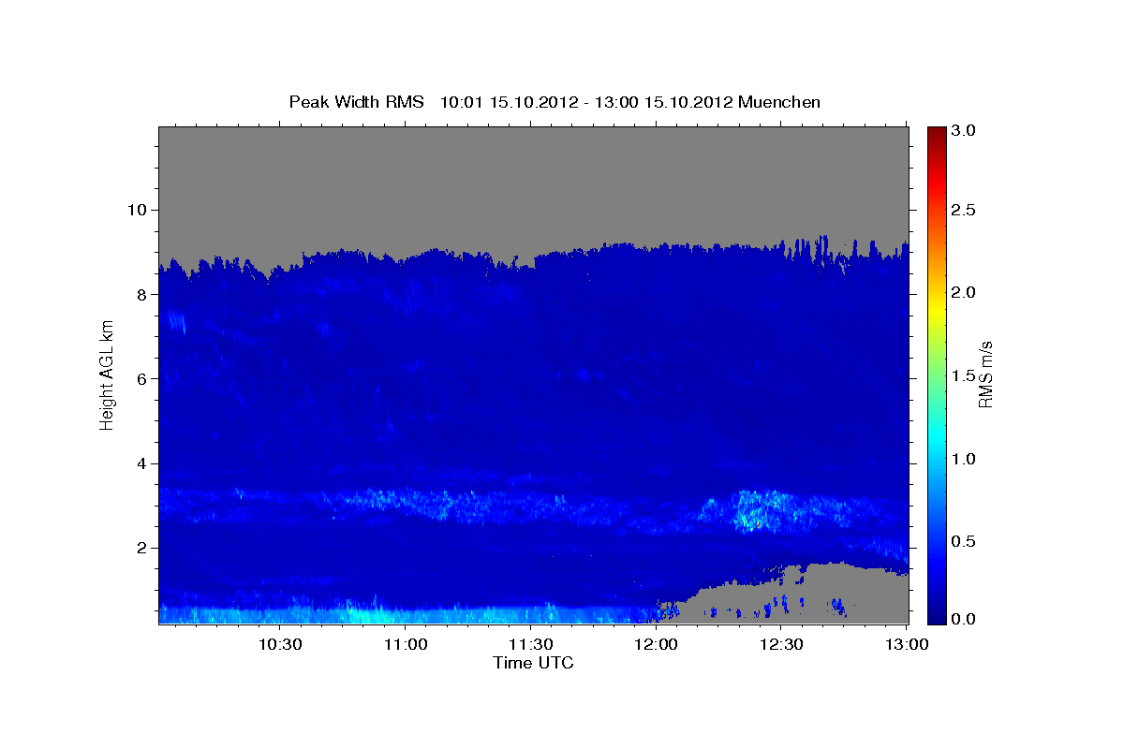Click the 11:30 time tick label
Image resolution: width=1124 pixels, height=749 pixels.
[x=531, y=644]
